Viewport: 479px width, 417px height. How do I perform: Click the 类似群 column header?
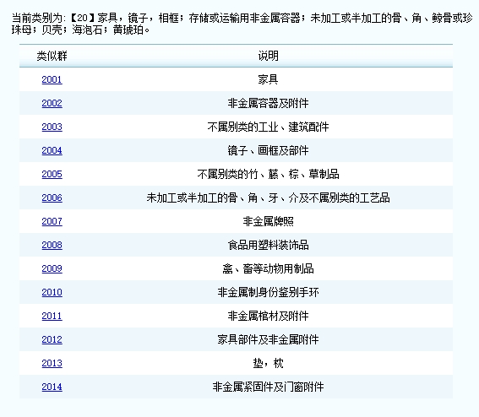pos(52,57)
